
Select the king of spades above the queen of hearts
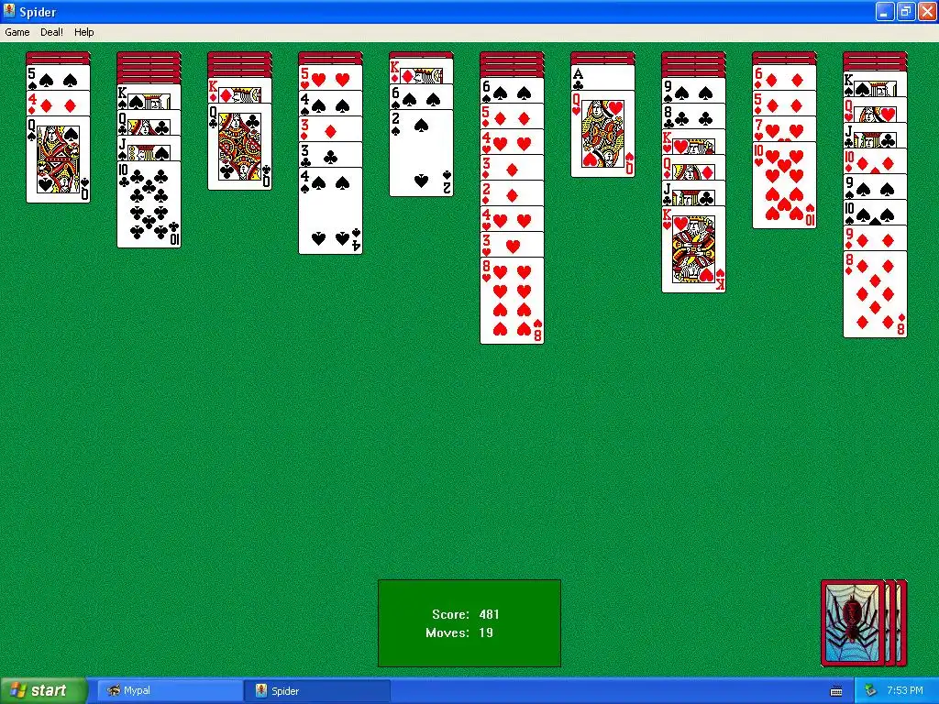875,84
